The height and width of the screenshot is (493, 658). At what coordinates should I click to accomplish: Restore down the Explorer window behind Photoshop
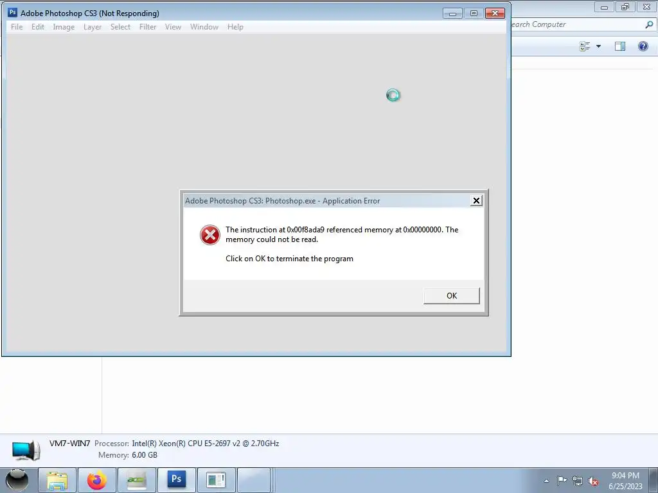click(x=625, y=6)
